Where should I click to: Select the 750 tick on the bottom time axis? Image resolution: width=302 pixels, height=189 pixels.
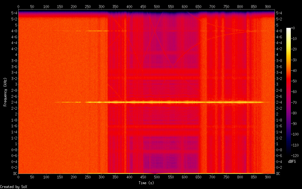[x=226, y=177]
